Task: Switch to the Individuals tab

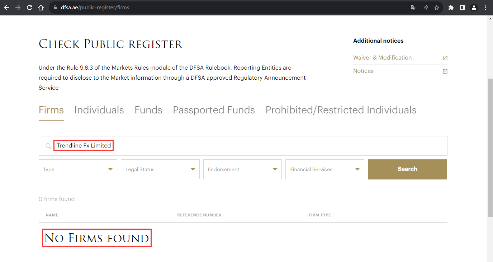Action: 99,110
